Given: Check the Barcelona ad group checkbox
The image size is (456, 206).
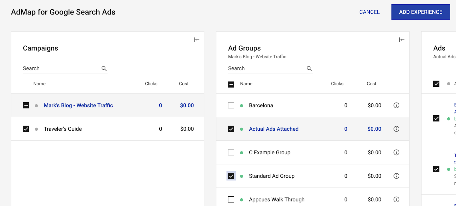Looking at the screenshot, I should 231,105.
